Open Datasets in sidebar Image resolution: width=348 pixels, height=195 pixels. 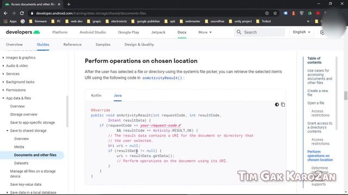click(21, 163)
